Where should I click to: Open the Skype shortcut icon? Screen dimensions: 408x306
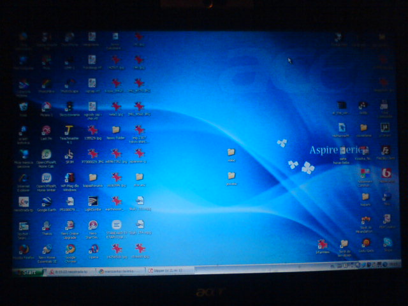pos(388,242)
